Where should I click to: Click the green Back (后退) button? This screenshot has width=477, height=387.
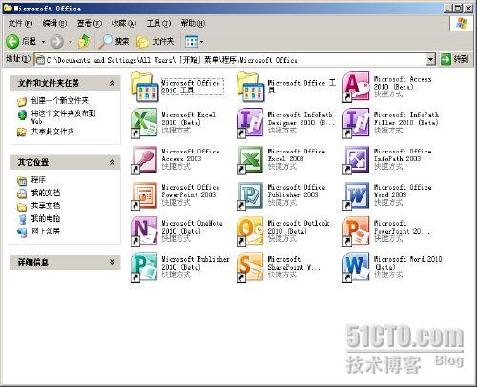click(x=21, y=42)
